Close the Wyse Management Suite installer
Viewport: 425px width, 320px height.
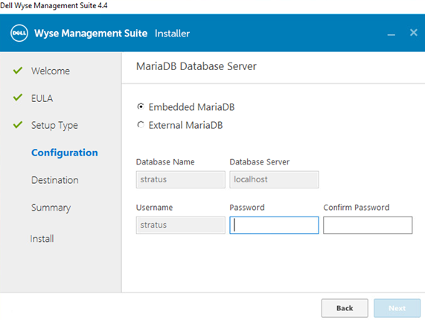coord(414,33)
